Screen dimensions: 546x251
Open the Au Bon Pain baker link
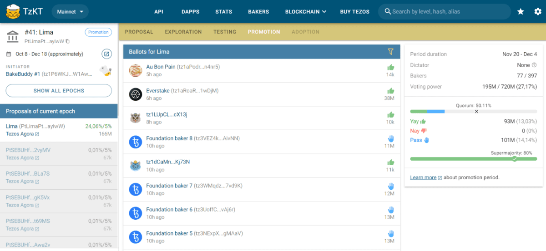pyautogui.click(x=161, y=67)
